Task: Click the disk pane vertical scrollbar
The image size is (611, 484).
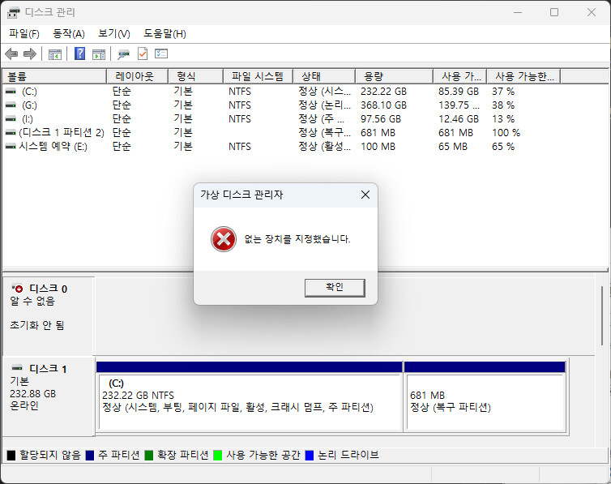Action: (x=601, y=315)
